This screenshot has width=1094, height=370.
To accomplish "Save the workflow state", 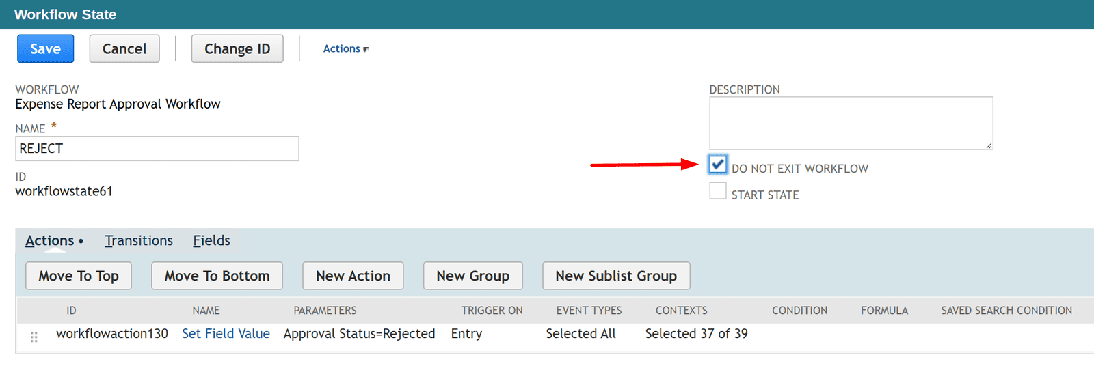I will (x=46, y=49).
